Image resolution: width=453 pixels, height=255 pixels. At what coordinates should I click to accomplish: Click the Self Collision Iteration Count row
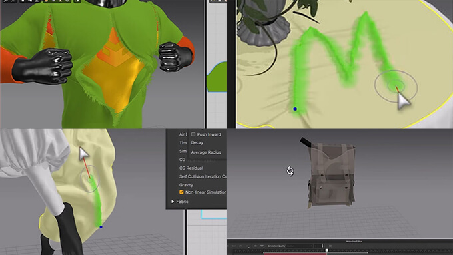(203, 176)
